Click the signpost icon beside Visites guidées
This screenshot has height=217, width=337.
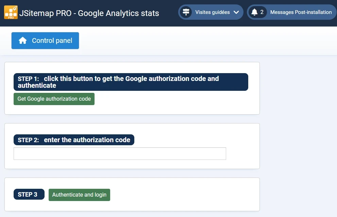(x=186, y=12)
